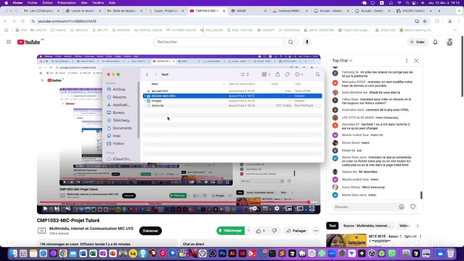464x261 pixels.
Task: Bookmark this page with the star
Action: (x=425, y=21)
